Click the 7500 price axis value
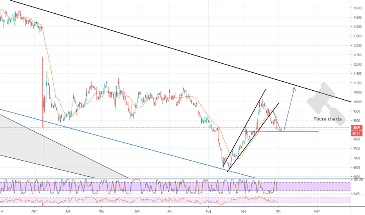The height and width of the screenshot is (215, 365). coord(358,149)
